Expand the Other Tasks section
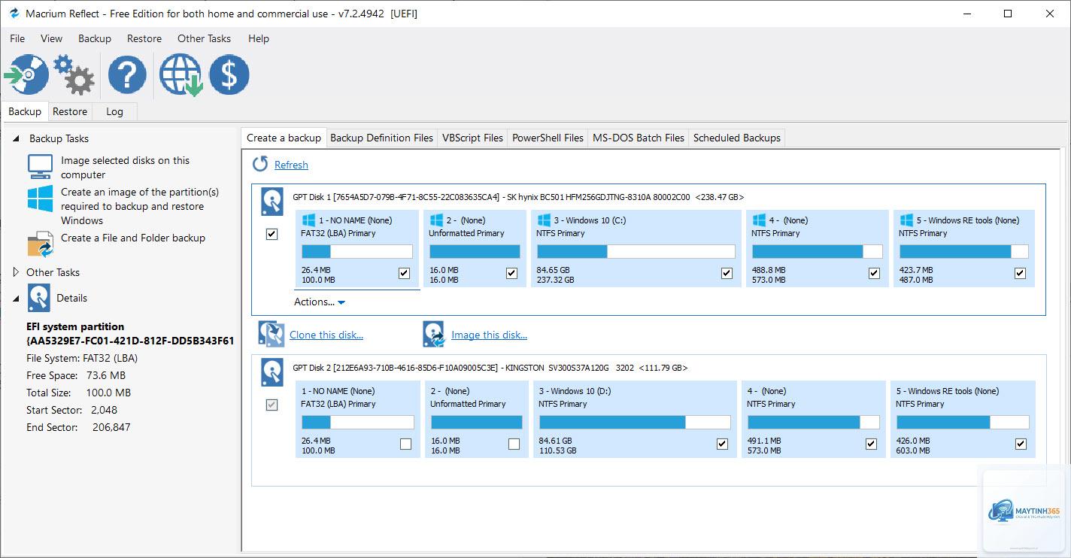The height and width of the screenshot is (558, 1071). 17,272
